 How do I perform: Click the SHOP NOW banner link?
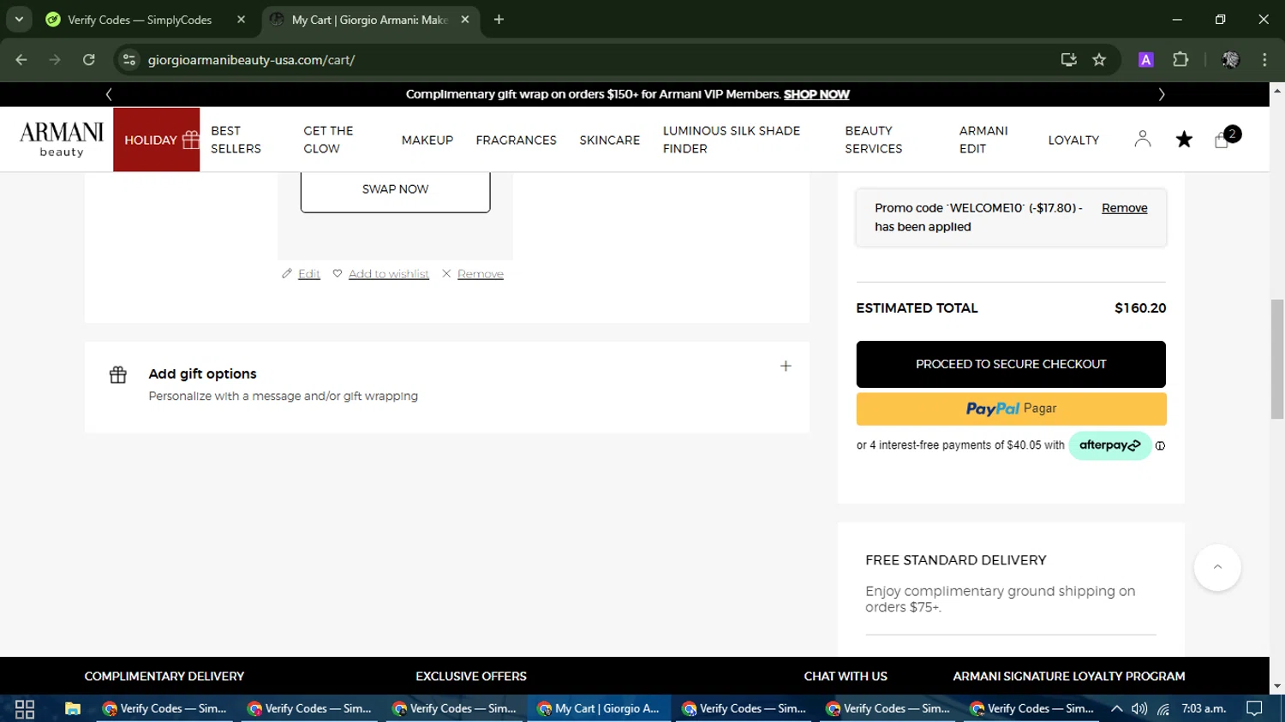(816, 94)
